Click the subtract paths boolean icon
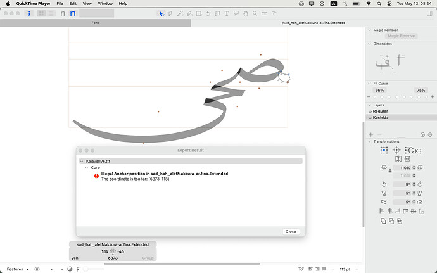Viewport: 437px width, 273px height. click(391, 221)
